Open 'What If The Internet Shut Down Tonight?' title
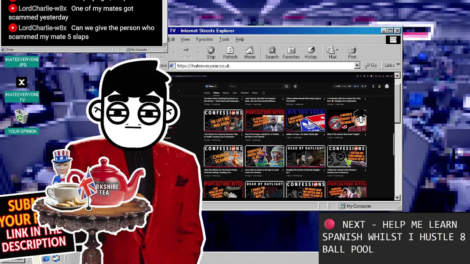The width and height of the screenshot is (470, 264). (343, 134)
